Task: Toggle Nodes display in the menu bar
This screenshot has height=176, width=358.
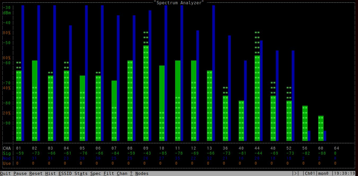Action: pyautogui.click(x=142, y=173)
